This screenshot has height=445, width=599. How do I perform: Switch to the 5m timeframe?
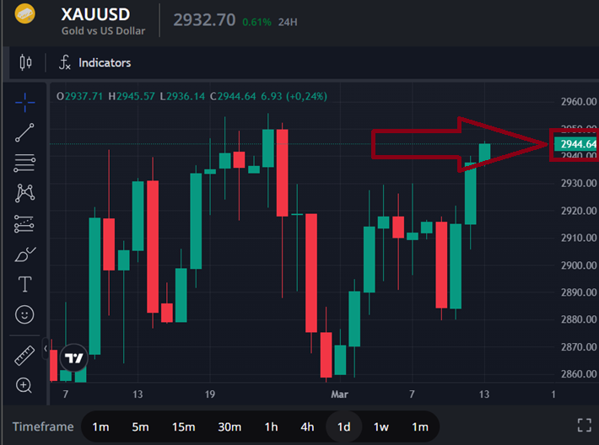(140, 426)
